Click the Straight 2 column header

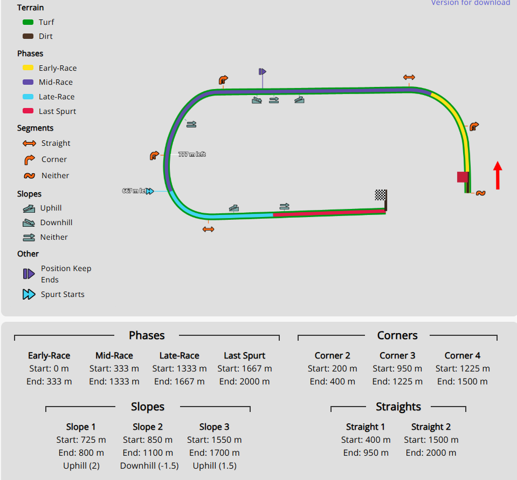click(431, 427)
